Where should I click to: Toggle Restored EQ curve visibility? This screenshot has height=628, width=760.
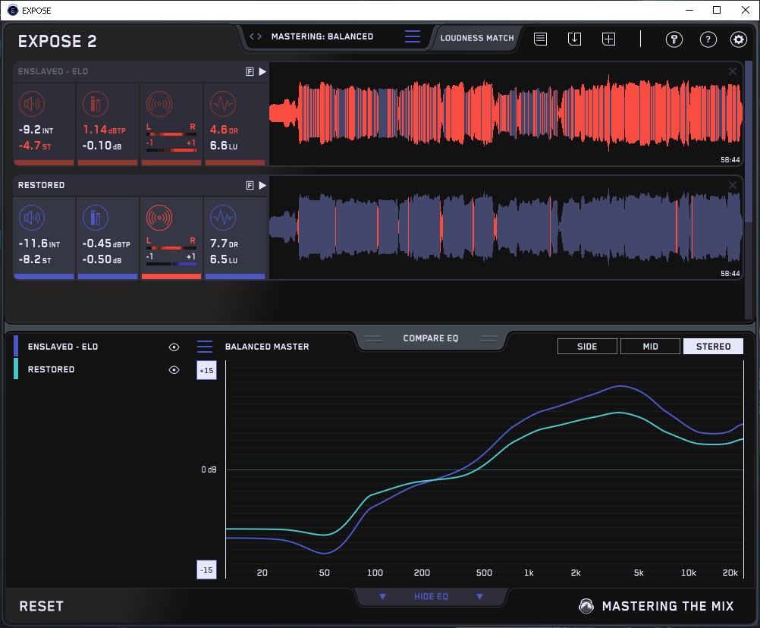[174, 369]
